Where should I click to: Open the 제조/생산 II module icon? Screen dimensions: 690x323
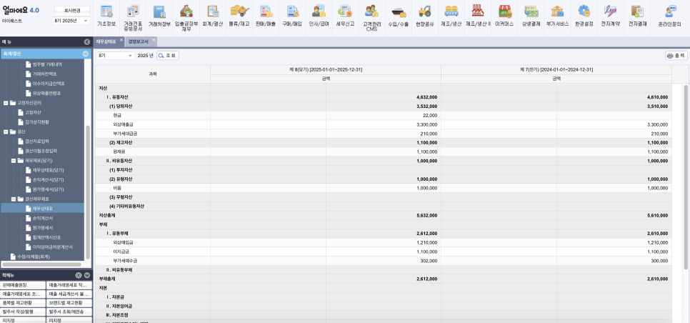[478, 12]
